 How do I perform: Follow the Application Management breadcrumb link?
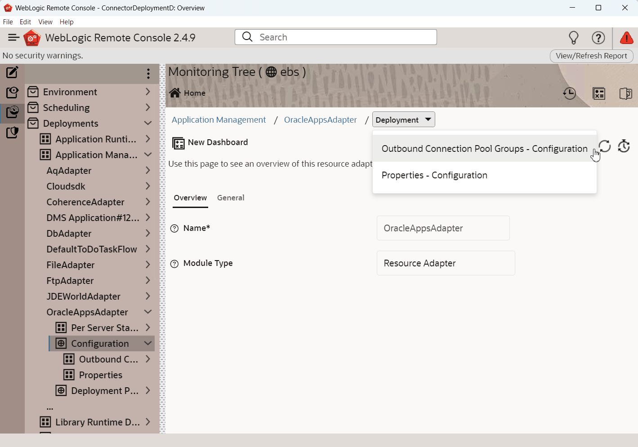[x=219, y=120]
